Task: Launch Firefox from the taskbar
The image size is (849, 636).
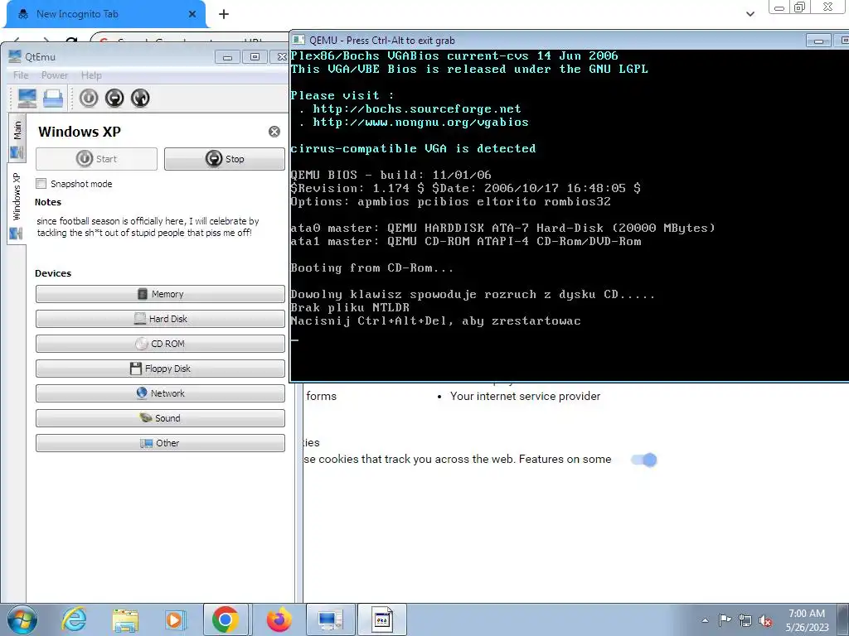Action: pos(279,619)
